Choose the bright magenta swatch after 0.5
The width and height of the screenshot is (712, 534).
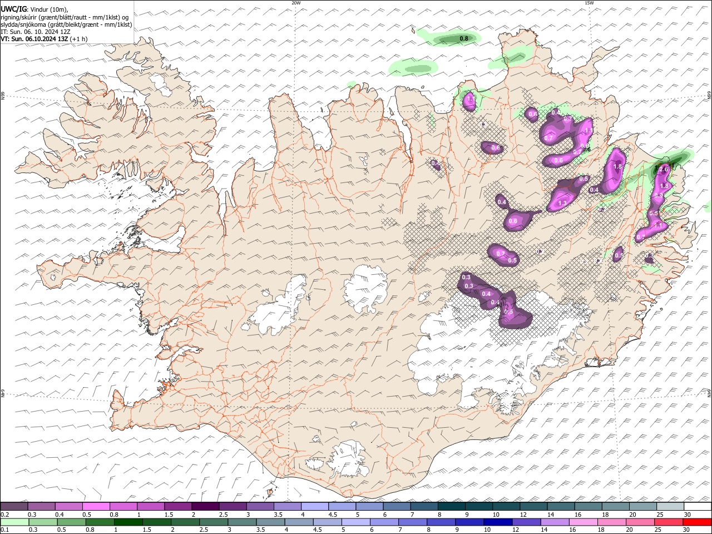pos(96,506)
